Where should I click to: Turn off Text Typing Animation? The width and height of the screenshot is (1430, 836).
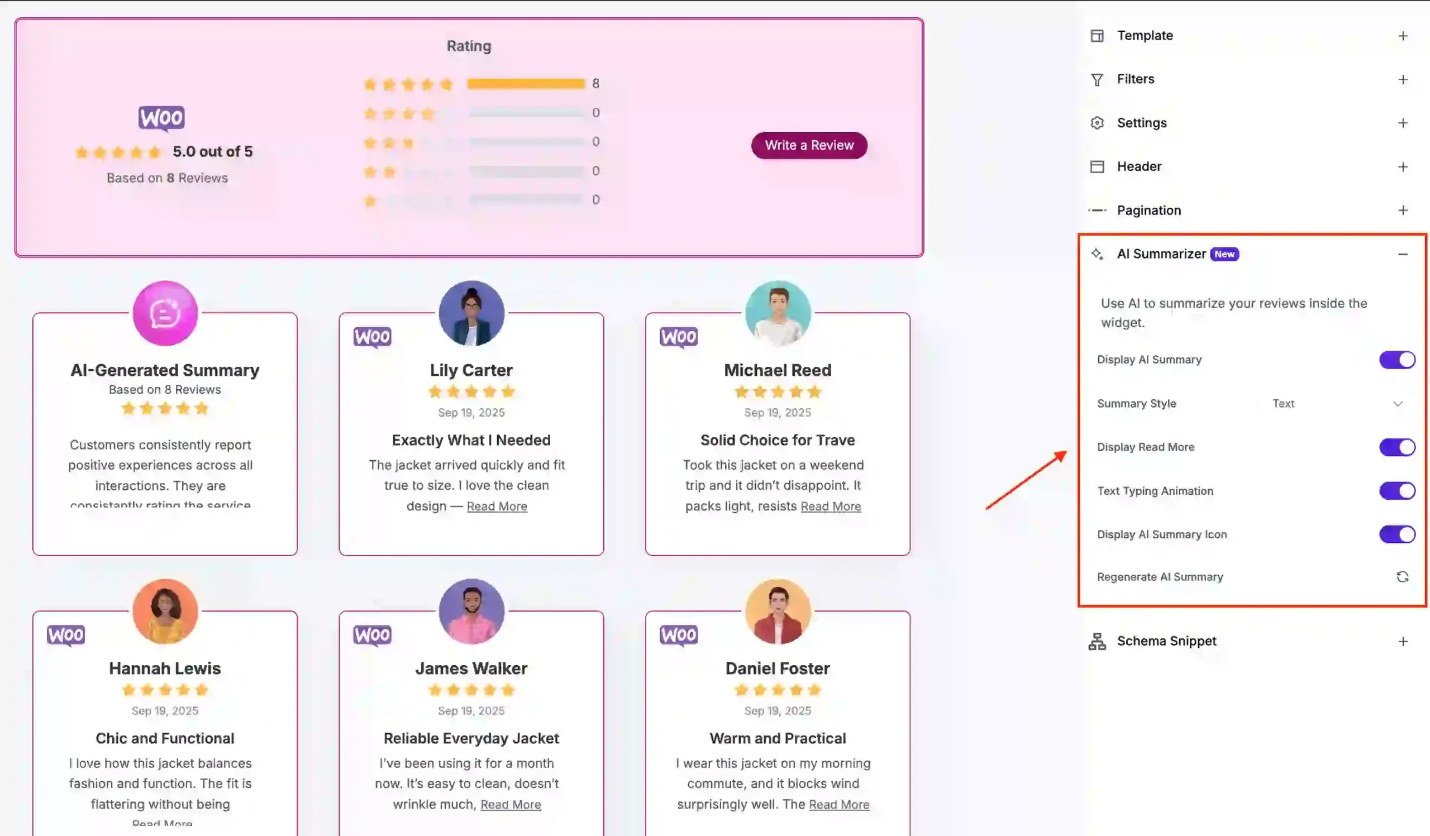coord(1396,490)
